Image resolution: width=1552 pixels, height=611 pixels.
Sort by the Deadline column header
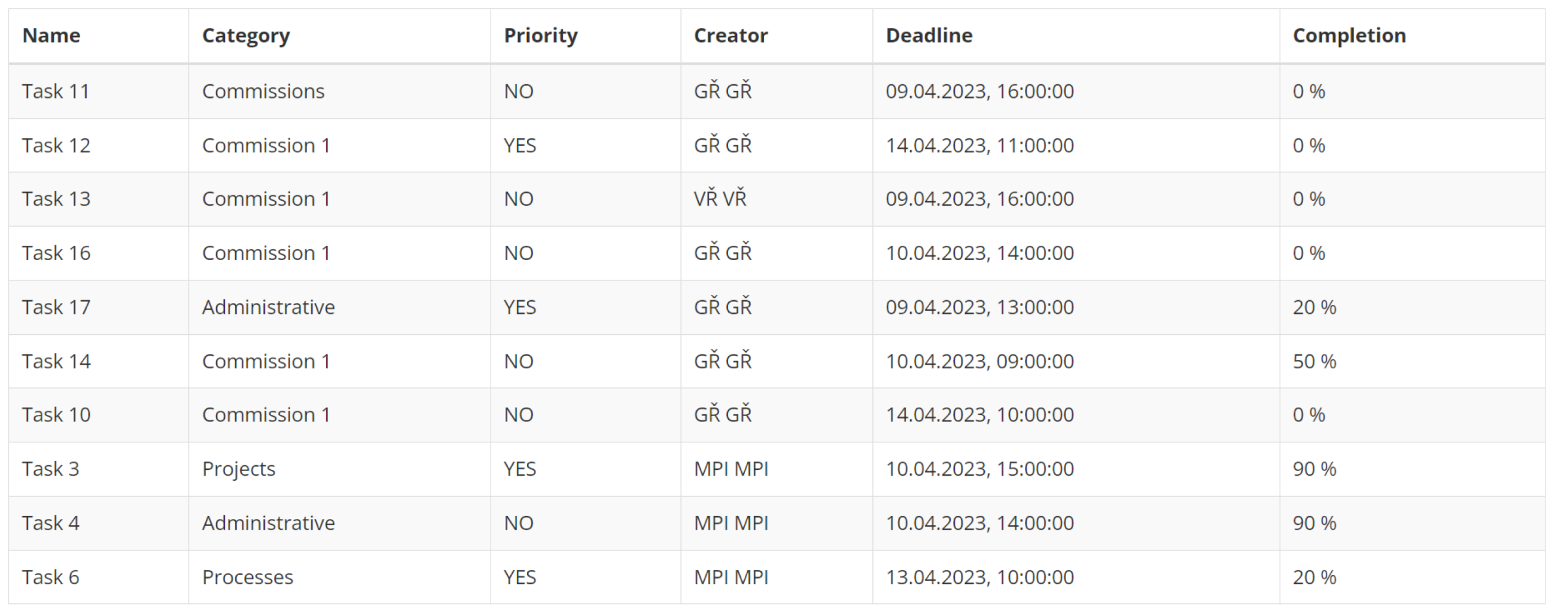tap(929, 35)
